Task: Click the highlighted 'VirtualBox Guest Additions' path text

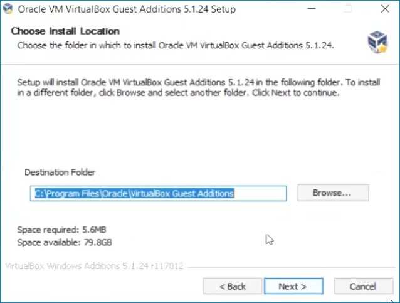Action: pos(182,193)
